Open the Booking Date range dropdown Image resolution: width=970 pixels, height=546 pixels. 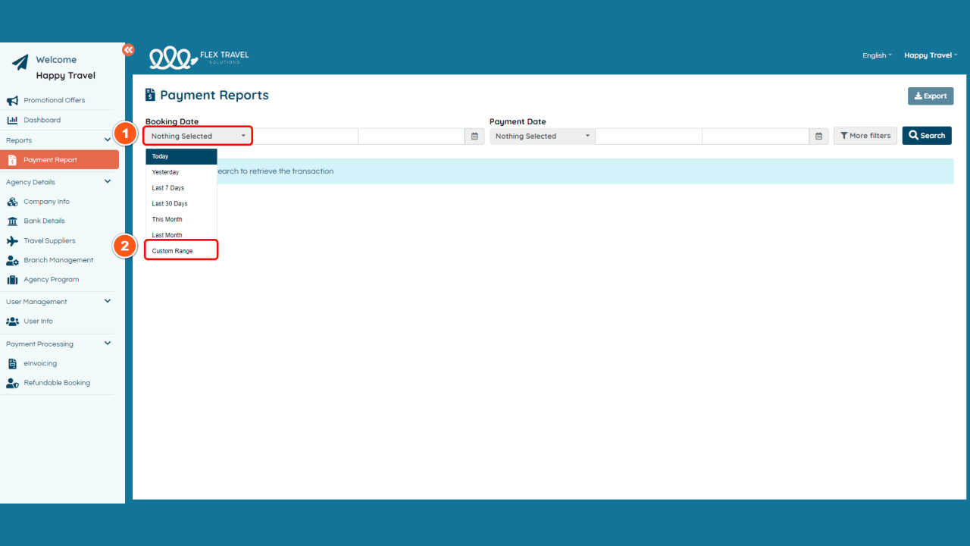pos(198,136)
